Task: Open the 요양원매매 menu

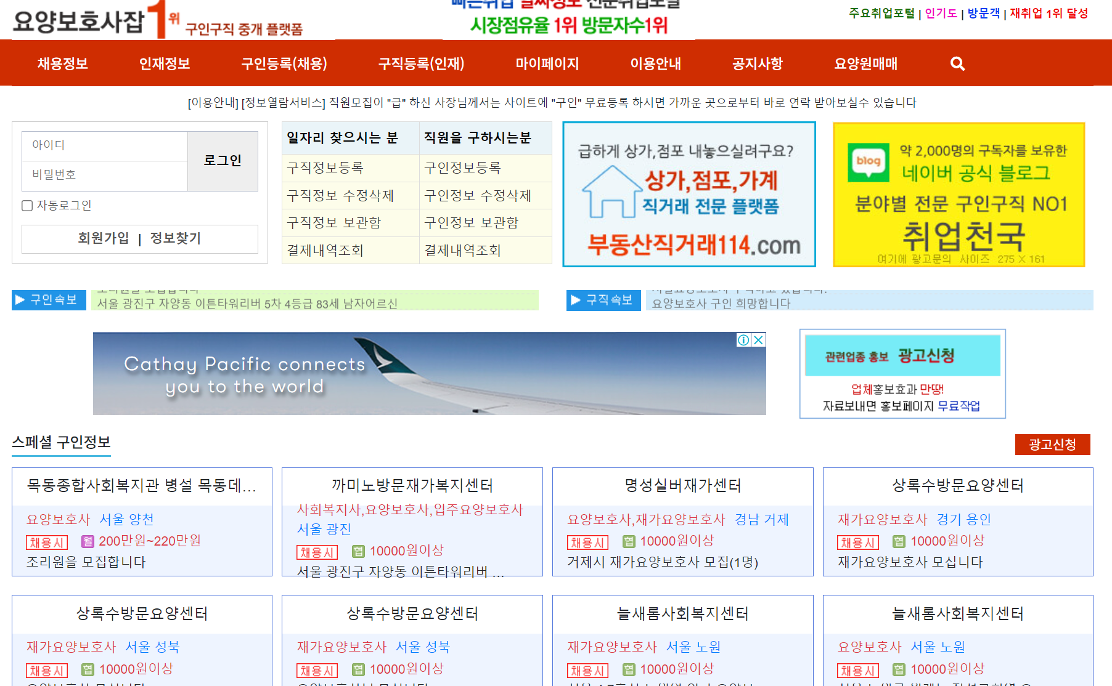Action: pos(865,63)
